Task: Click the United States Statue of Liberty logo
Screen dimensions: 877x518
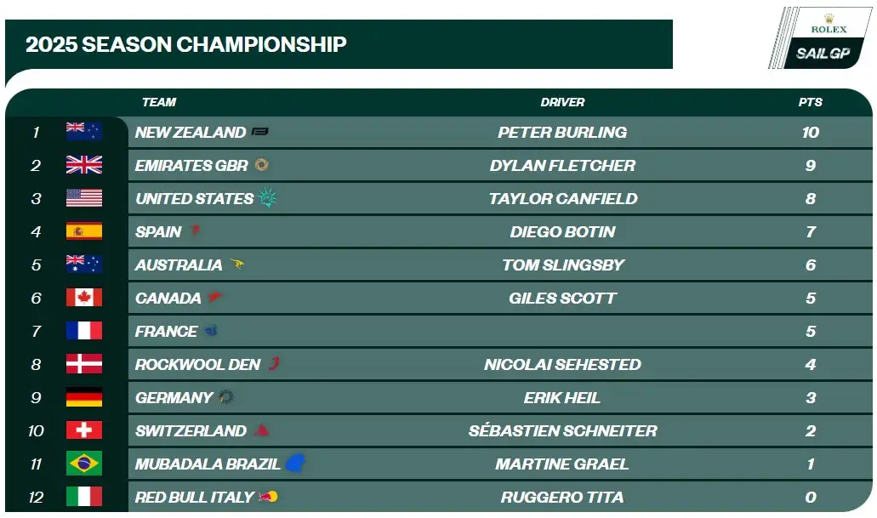Action: (268, 198)
